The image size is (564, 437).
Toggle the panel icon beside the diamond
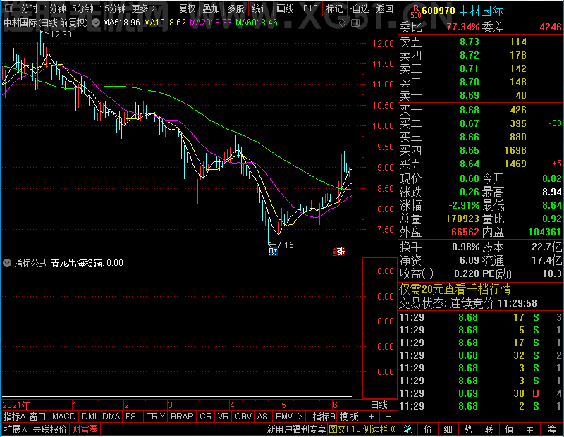(x=355, y=23)
